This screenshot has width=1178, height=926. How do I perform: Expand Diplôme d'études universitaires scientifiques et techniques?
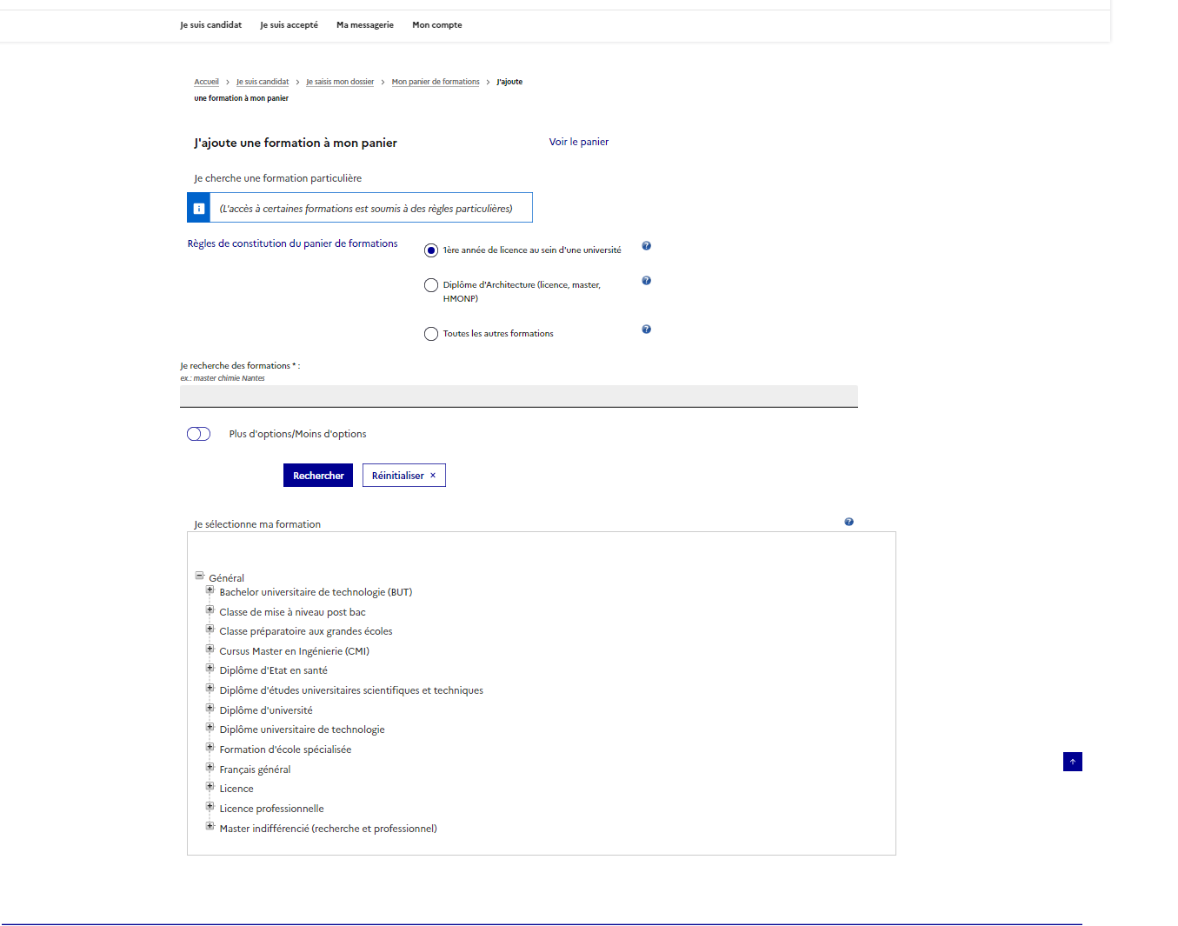[x=210, y=688]
